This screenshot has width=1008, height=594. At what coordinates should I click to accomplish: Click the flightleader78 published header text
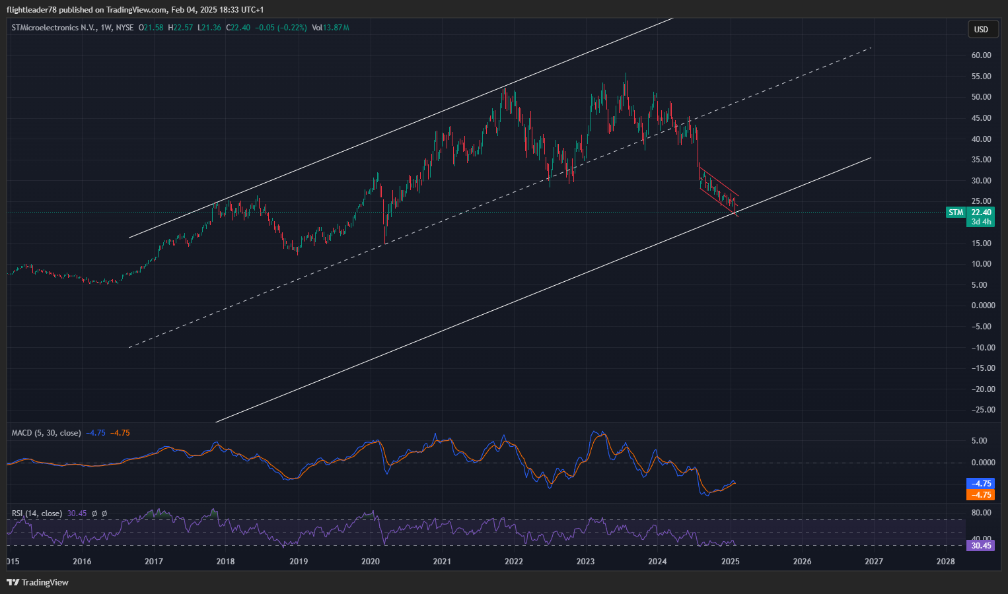[x=135, y=9]
